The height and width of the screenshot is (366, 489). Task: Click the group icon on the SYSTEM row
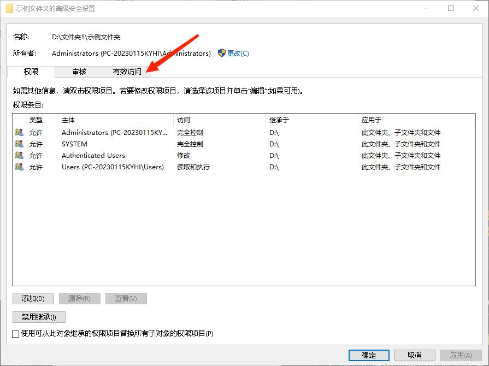pos(17,144)
